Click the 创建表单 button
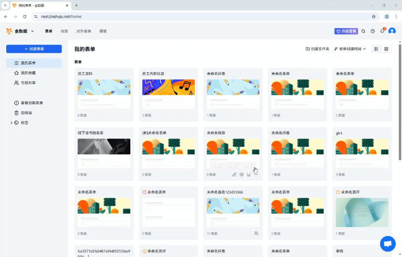 point(34,49)
